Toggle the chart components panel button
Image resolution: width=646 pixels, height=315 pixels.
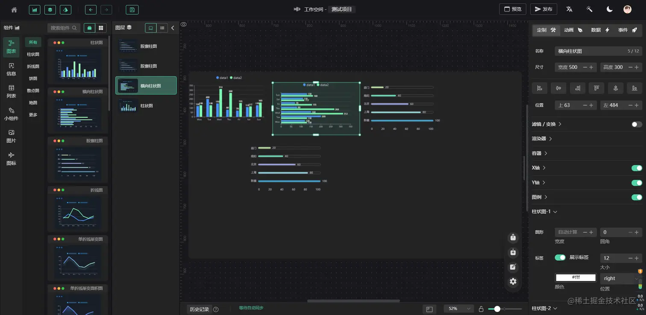[x=35, y=9]
